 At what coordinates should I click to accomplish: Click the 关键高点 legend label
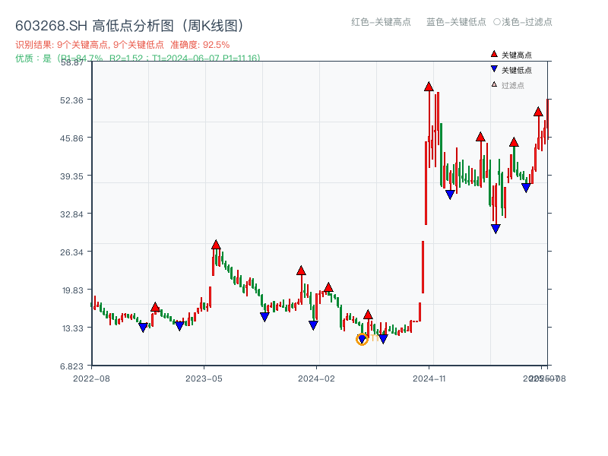click(517, 55)
